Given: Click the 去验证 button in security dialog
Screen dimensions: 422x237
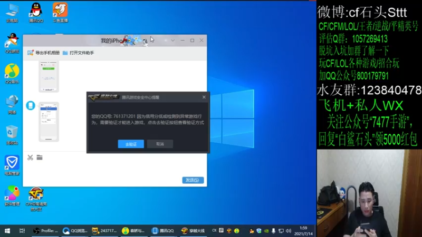Looking at the screenshot, I should [131, 144].
